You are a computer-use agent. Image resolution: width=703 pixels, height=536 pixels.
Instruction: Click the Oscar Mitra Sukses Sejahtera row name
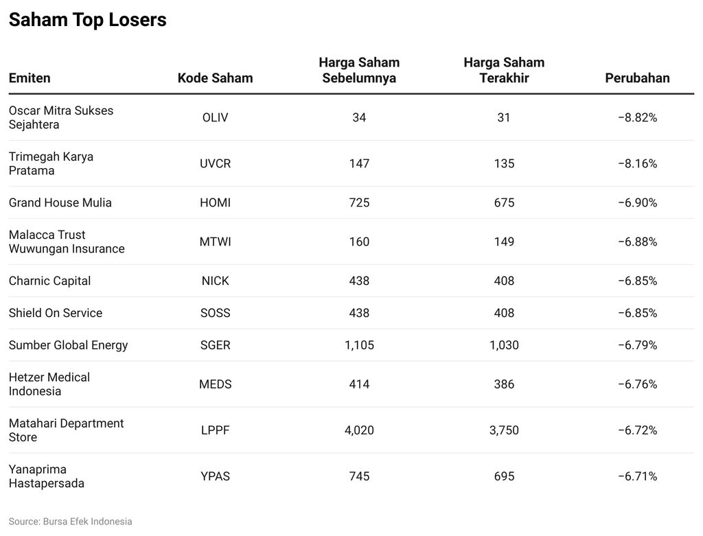point(61,117)
